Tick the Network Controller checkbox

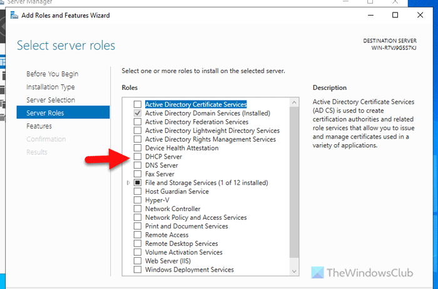point(138,208)
